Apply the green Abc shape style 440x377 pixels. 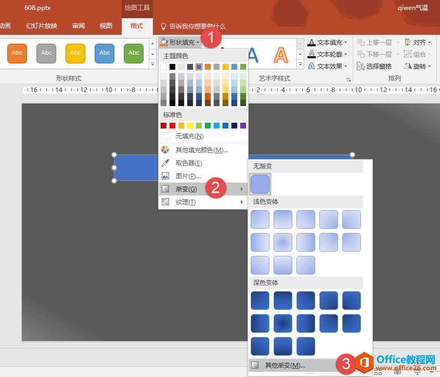coord(134,53)
